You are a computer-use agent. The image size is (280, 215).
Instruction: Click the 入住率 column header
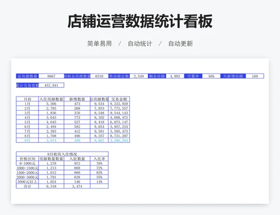click(x=99, y=159)
